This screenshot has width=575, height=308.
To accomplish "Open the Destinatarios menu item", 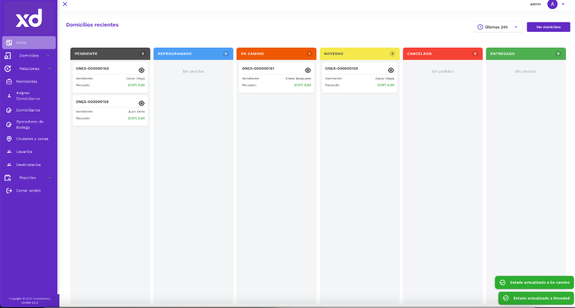I will coord(28,165).
